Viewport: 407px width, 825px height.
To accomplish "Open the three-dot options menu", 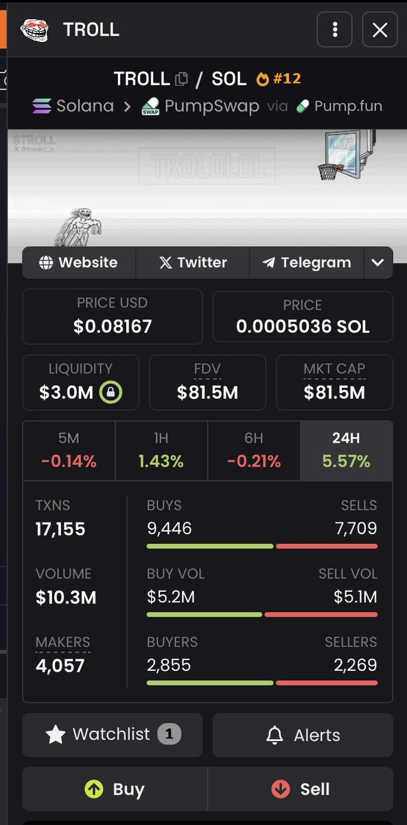I will click(334, 30).
